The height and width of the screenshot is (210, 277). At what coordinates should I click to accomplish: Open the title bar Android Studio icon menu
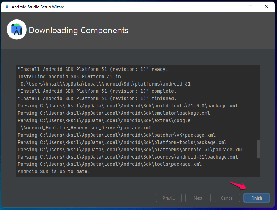pos(7,7)
